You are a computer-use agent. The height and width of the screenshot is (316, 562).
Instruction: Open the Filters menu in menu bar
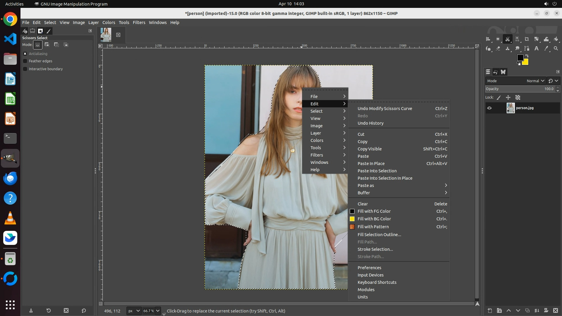[139, 23]
